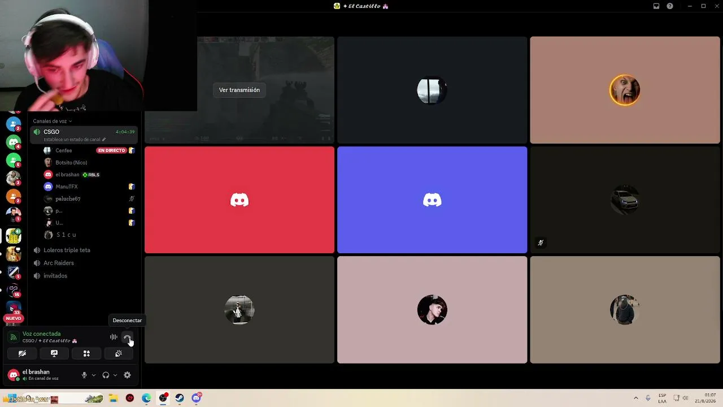Open server photo icon with badge 3

pyautogui.click(x=14, y=179)
